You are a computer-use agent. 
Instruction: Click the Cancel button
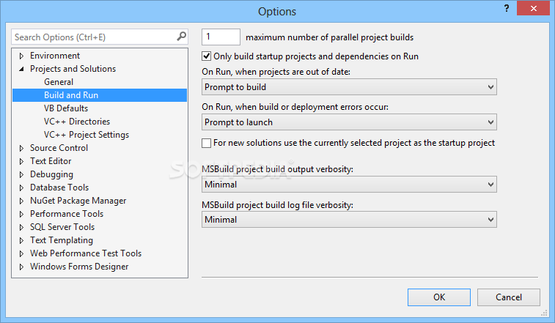click(x=509, y=297)
